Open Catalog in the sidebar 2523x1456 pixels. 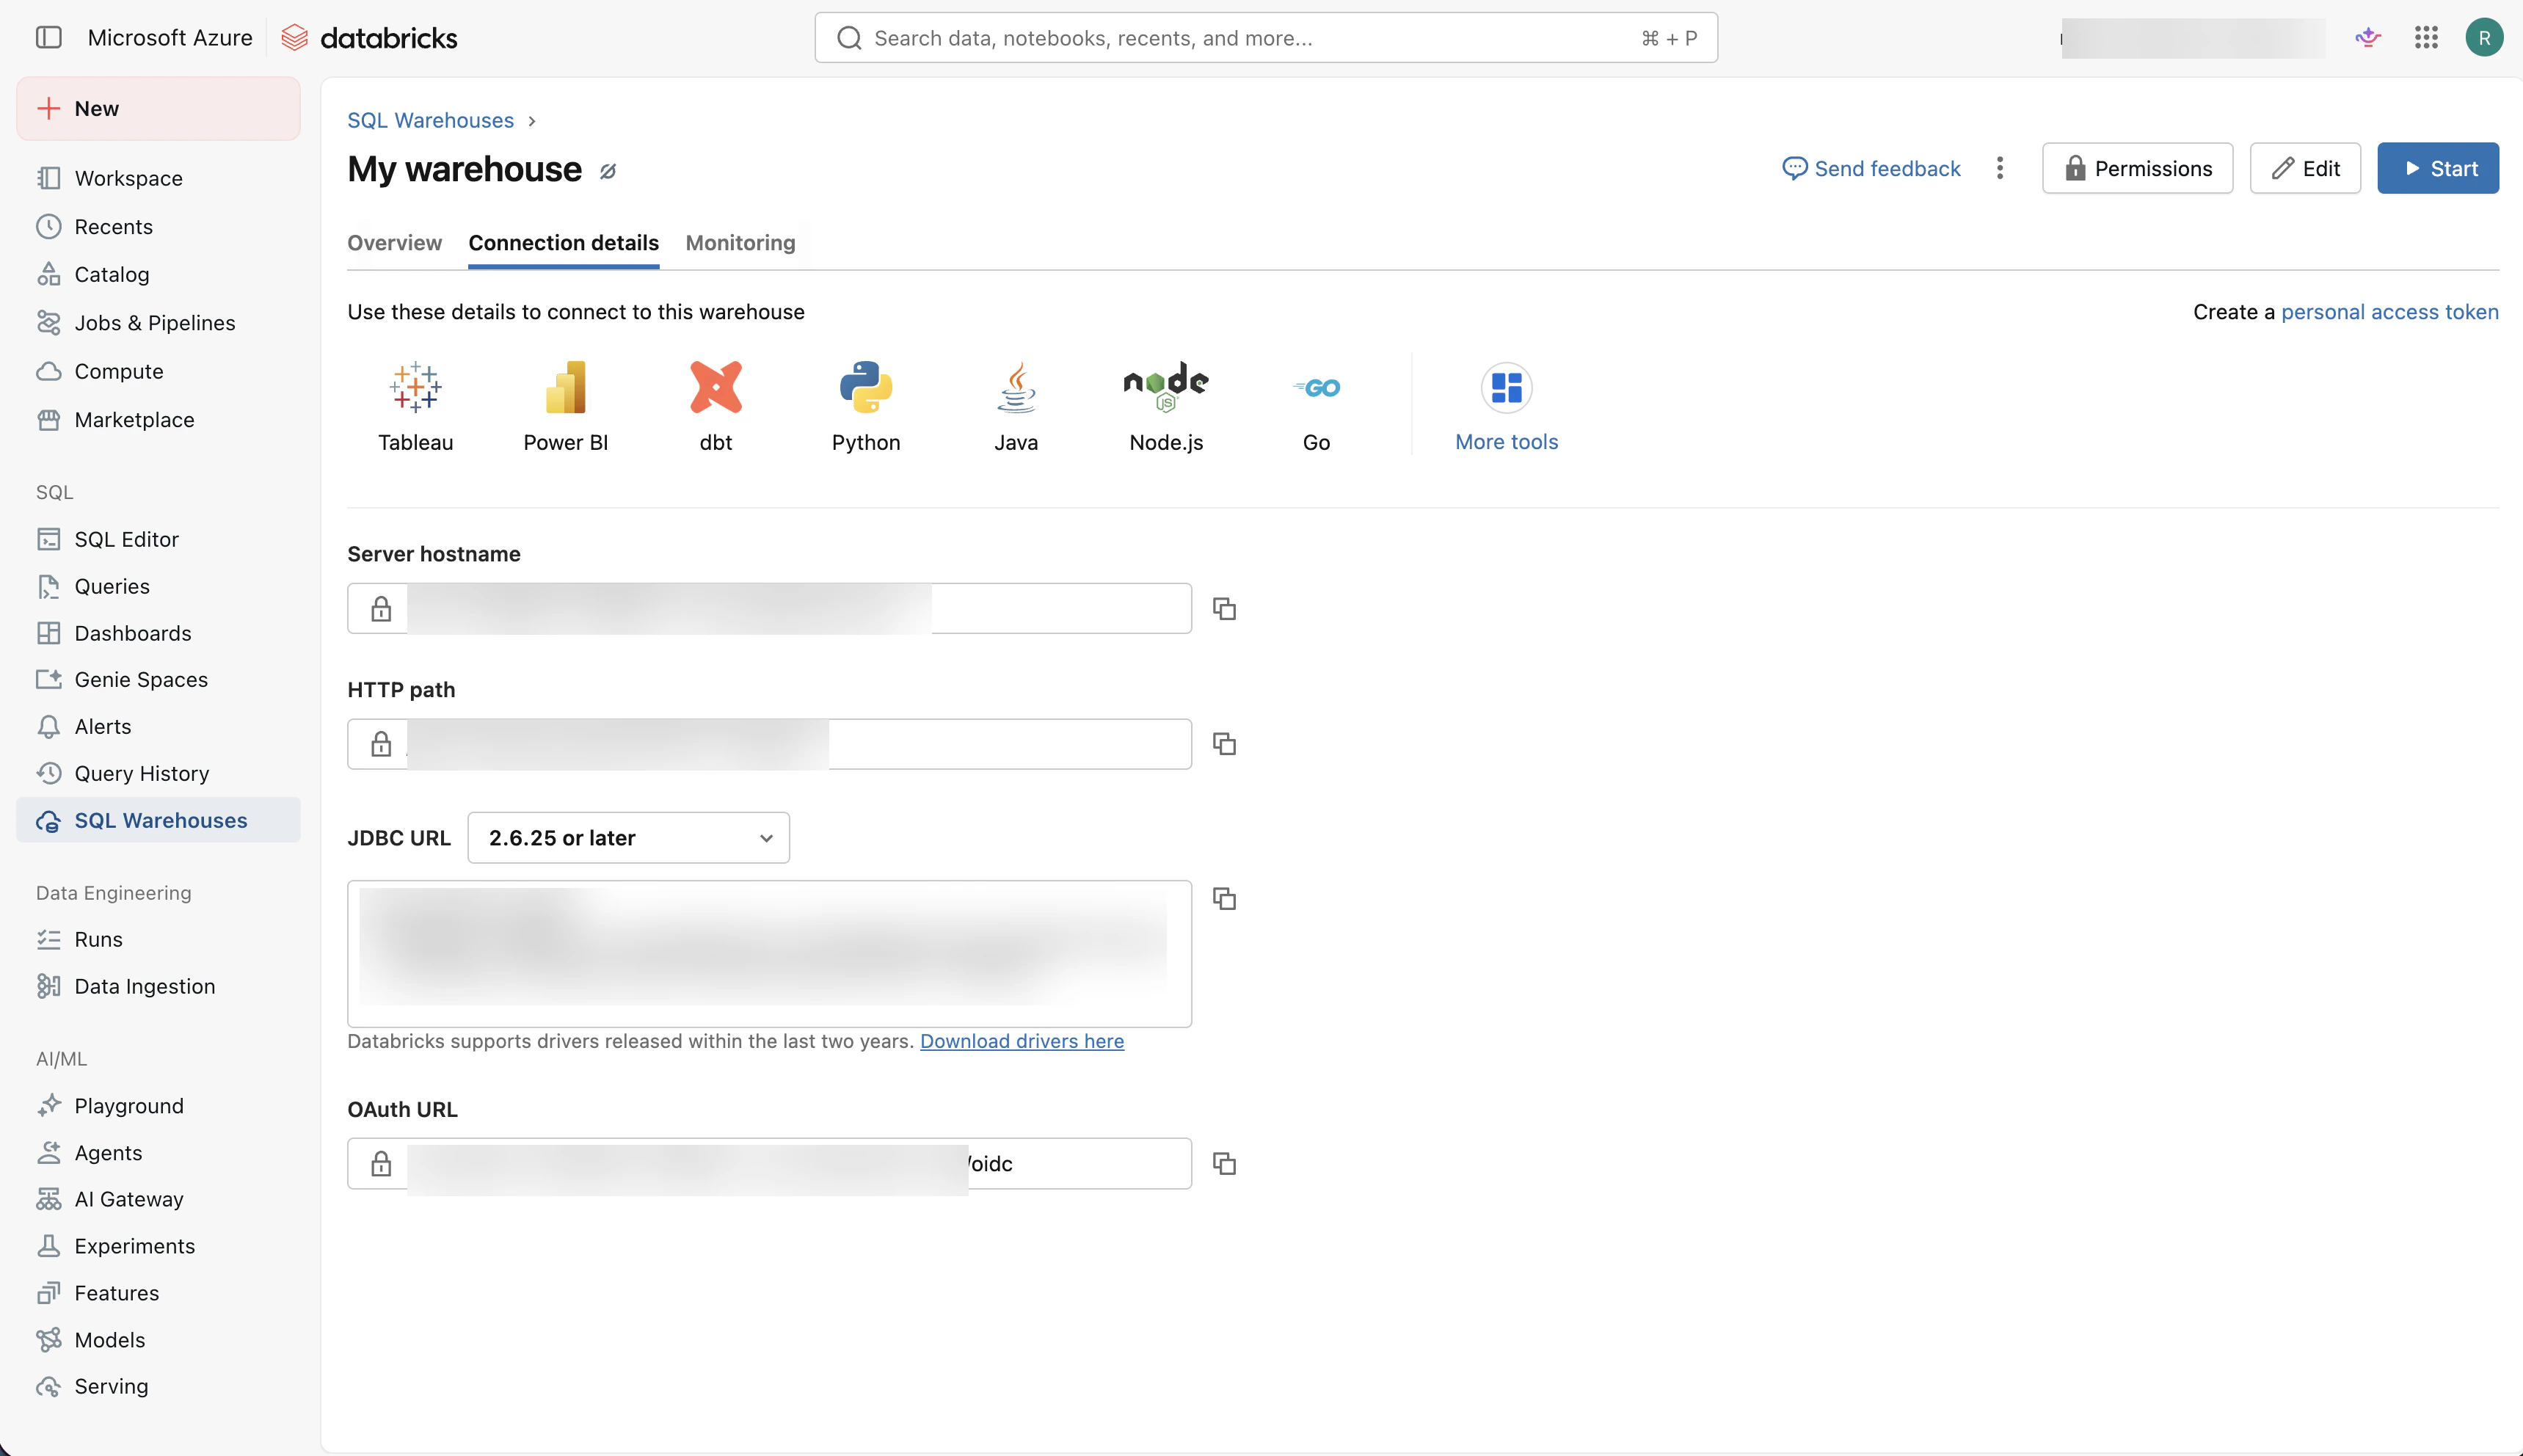[158, 274]
